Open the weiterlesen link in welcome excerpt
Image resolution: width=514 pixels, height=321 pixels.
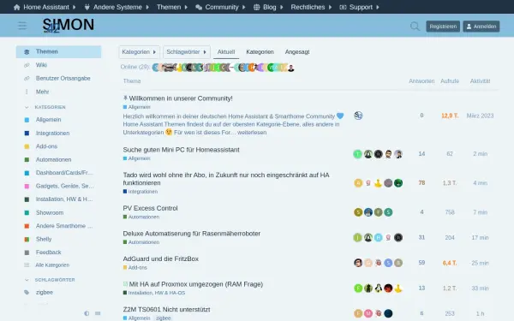(252, 133)
